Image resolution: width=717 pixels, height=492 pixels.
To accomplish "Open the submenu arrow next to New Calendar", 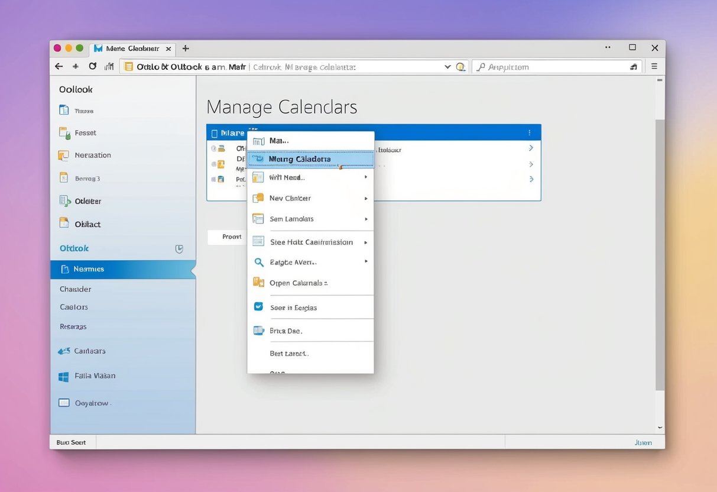I will point(365,198).
